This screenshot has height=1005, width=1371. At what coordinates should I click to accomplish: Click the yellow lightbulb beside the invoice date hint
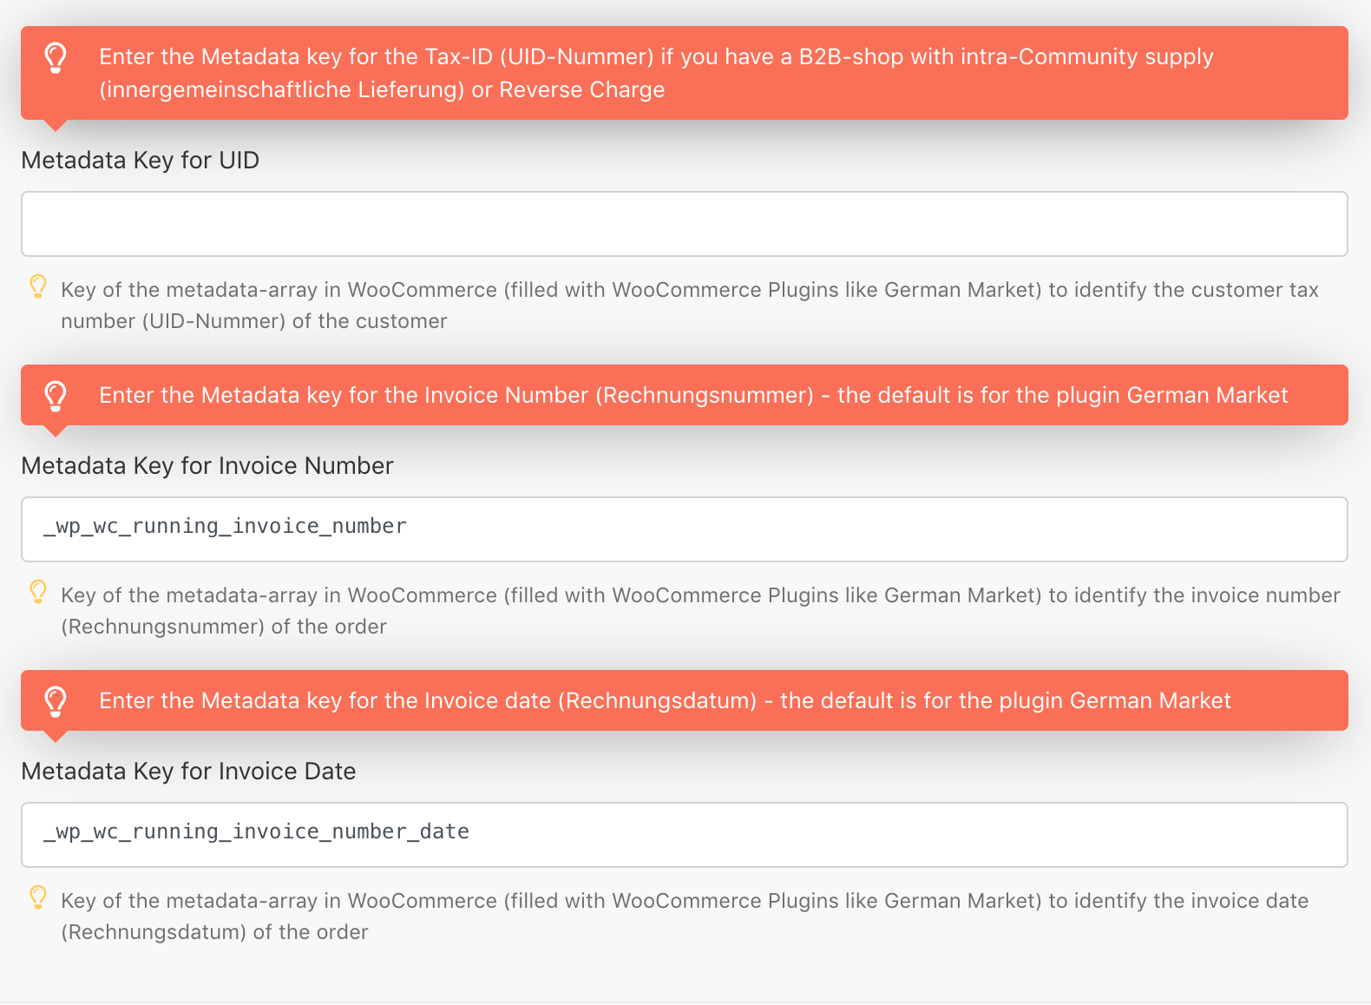(38, 897)
